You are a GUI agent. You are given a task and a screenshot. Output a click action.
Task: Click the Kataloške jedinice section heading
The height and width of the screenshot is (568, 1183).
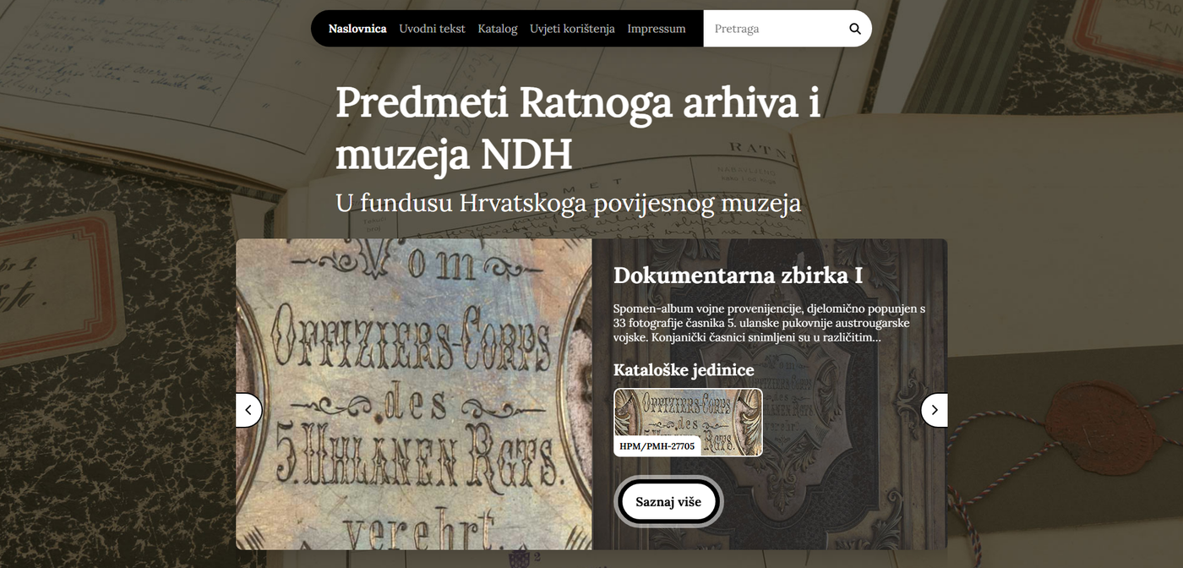[x=684, y=369]
